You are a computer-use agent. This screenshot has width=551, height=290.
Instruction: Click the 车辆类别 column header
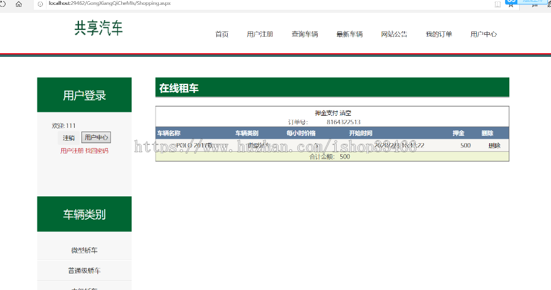pos(247,133)
